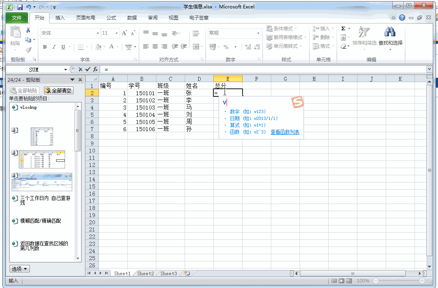
Task: Click the Excel Help question mark
Action: coord(402,18)
